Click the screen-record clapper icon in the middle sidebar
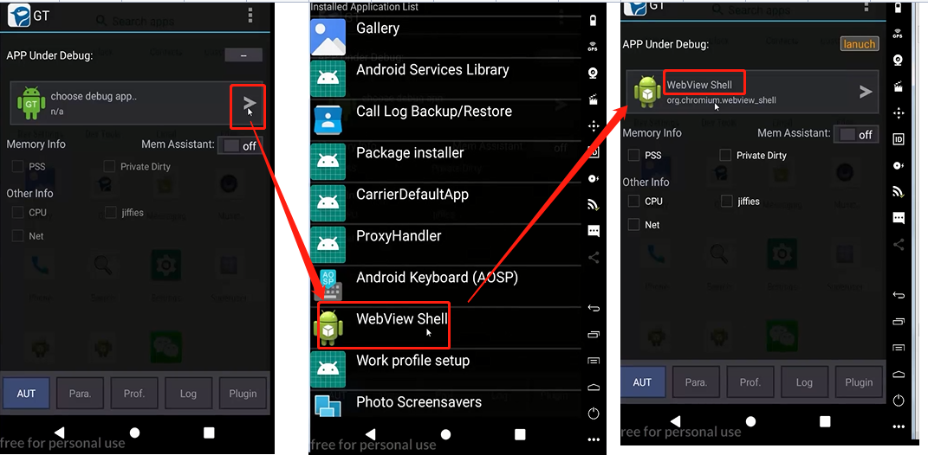Screen dimensions: 928x455 point(593,99)
